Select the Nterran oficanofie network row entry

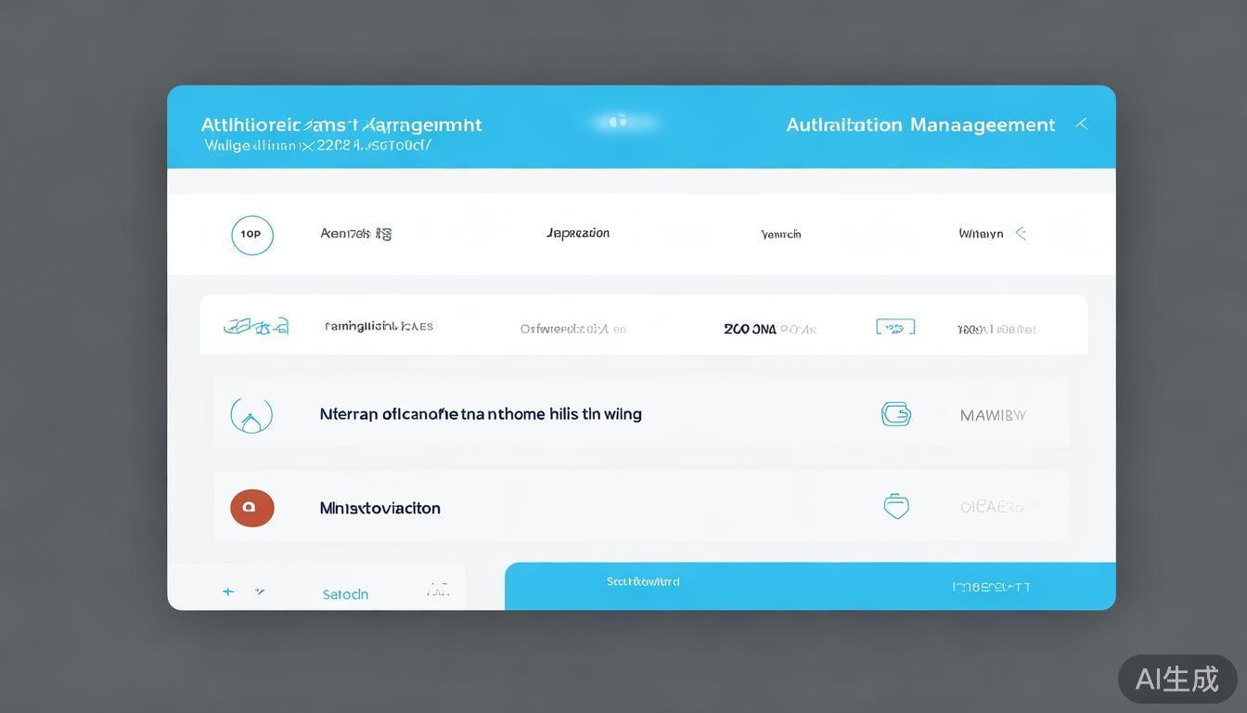(482, 414)
